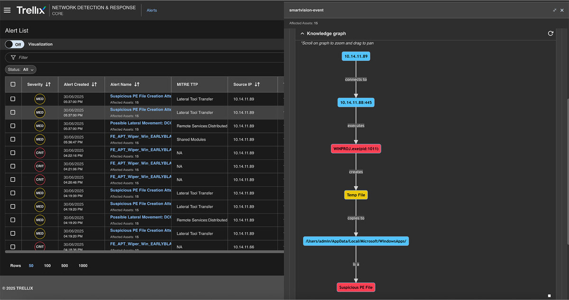Close the smartvision-event panel
The width and height of the screenshot is (569, 300).
click(562, 10)
